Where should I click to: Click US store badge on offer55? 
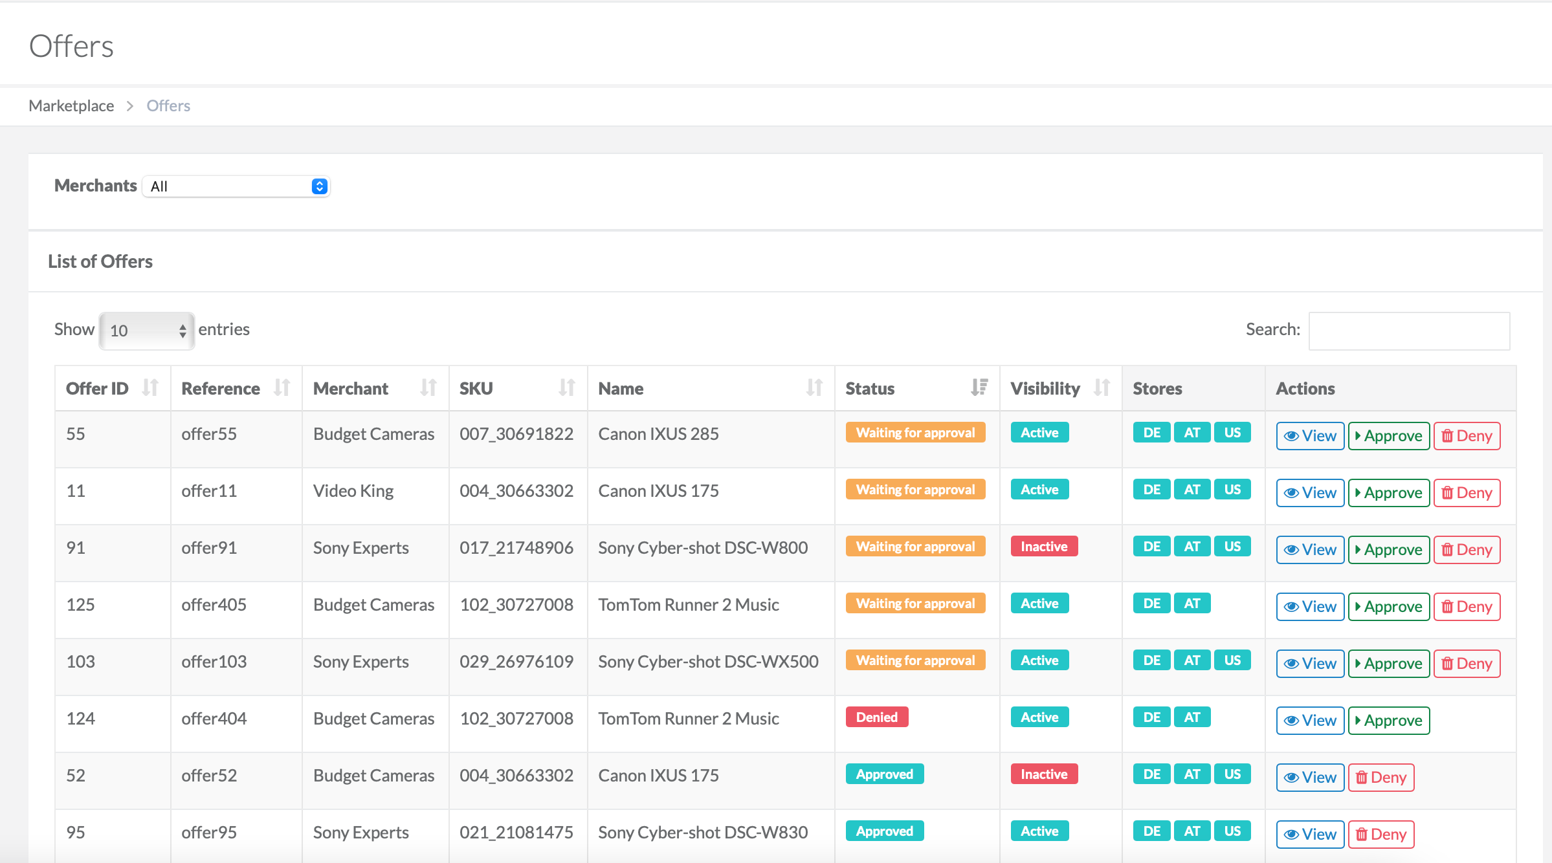click(x=1232, y=432)
